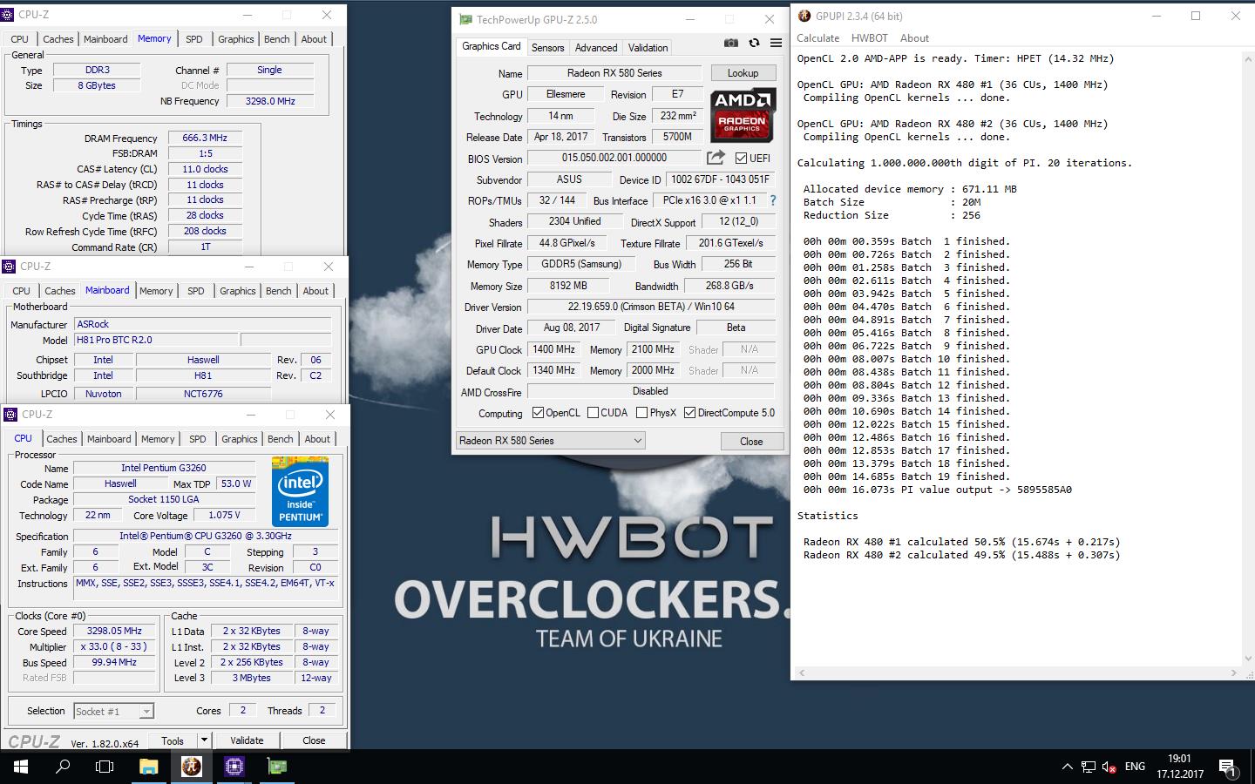The height and width of the screenshot is (784, 1255).
Task: Click the Validate button in CPU-Z
Action: click(247, 740)
